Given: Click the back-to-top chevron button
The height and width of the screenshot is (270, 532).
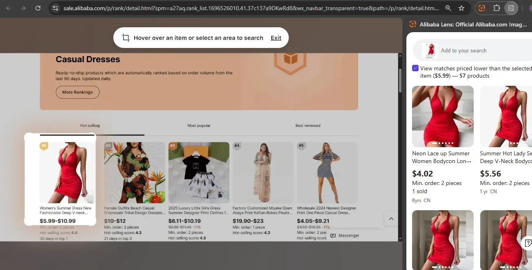Looking at the screenshot, I should pyautogui.click(x=391, y=218).
